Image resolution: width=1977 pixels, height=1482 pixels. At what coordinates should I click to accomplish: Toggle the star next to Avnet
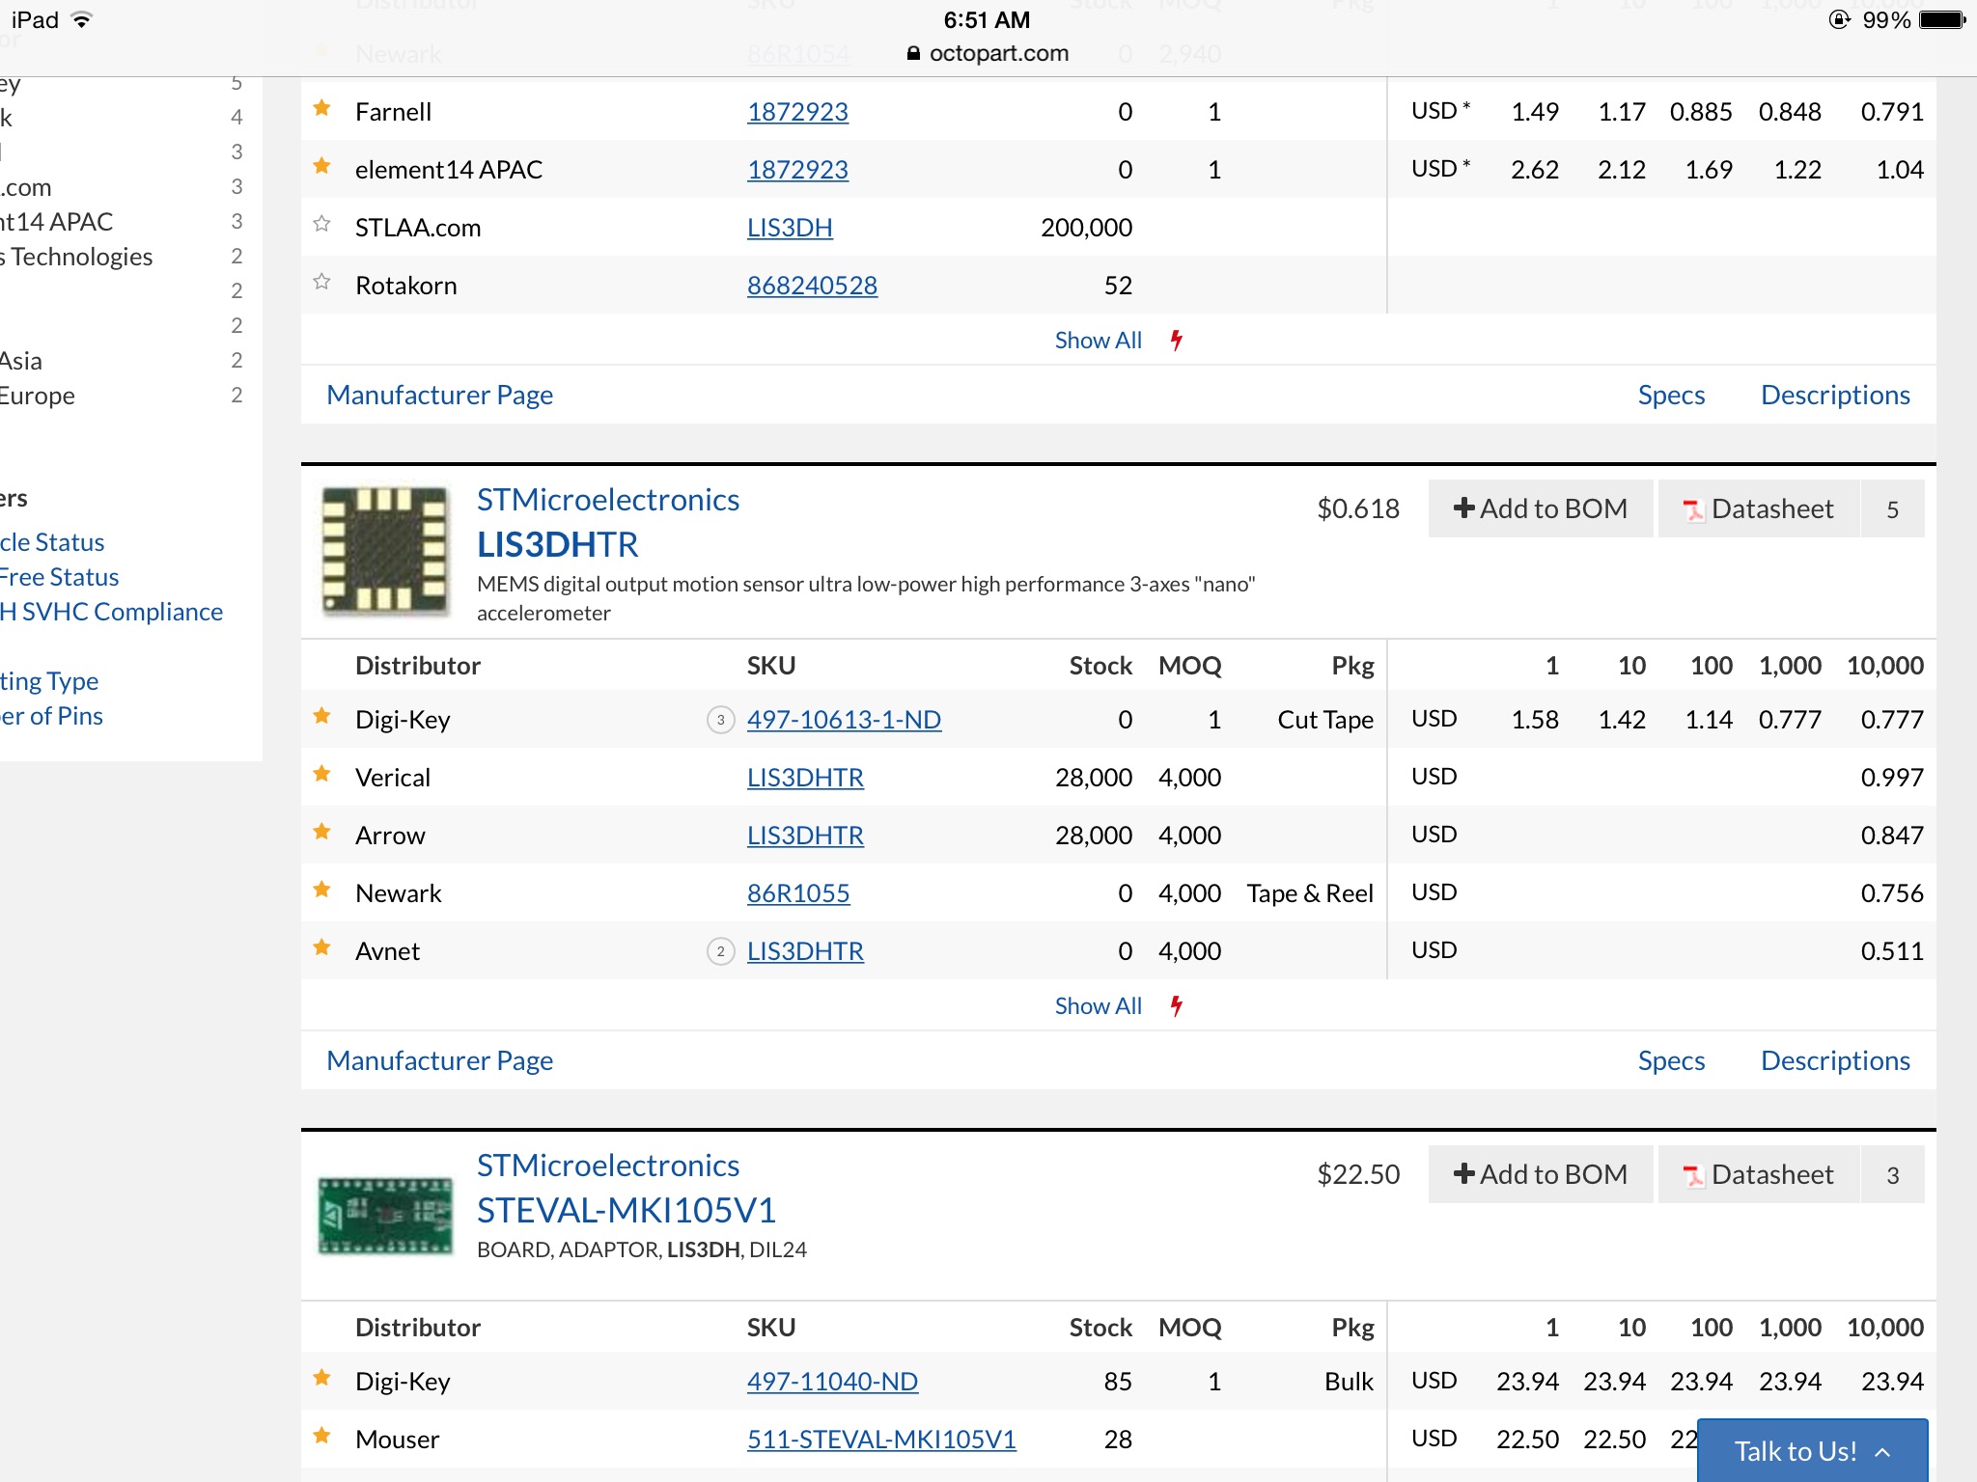[x=322, y=948]
